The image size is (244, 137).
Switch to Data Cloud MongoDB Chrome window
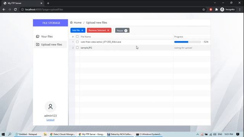tap(63, 134)
